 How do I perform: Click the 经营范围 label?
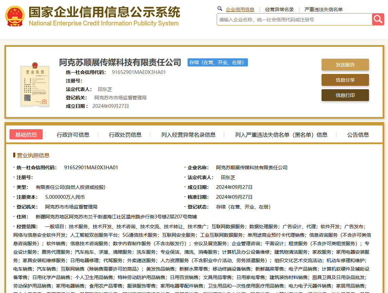coord(27,227)
